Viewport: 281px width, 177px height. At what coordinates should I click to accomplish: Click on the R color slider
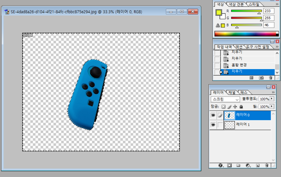point(246,11)
